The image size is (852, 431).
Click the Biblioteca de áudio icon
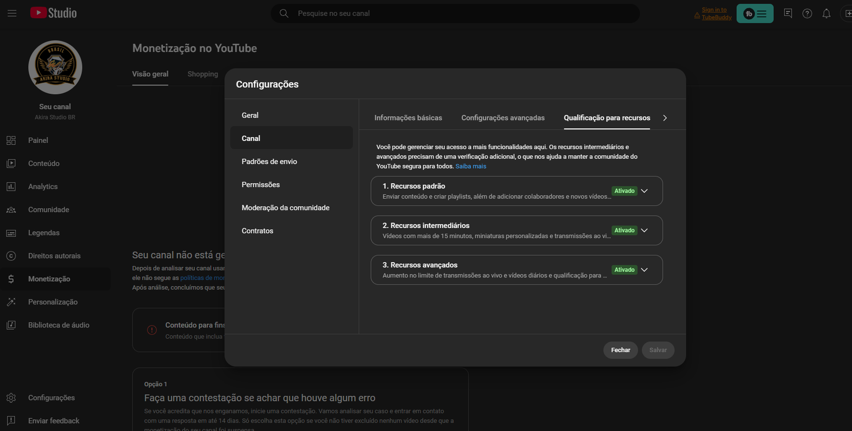point(11,325)
